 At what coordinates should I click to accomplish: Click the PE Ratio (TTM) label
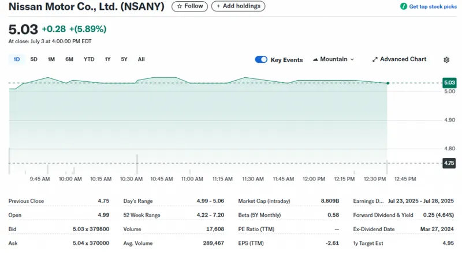pyautogui.click(x=256, y=229)
